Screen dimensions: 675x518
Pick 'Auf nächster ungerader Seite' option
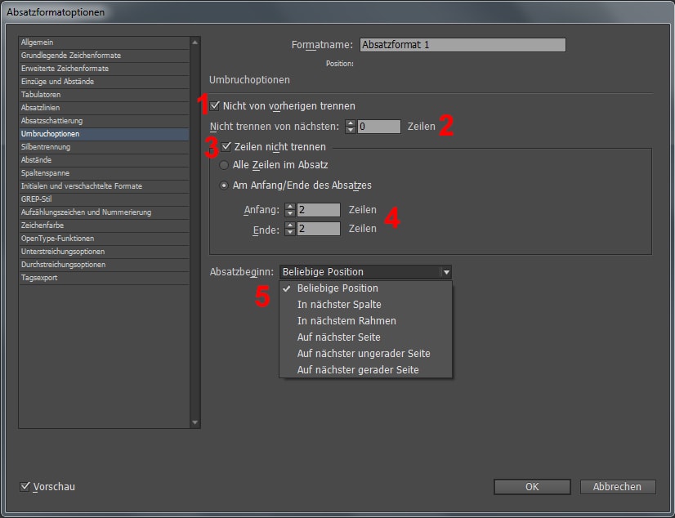pyautogui.click(x=364, y=354)
